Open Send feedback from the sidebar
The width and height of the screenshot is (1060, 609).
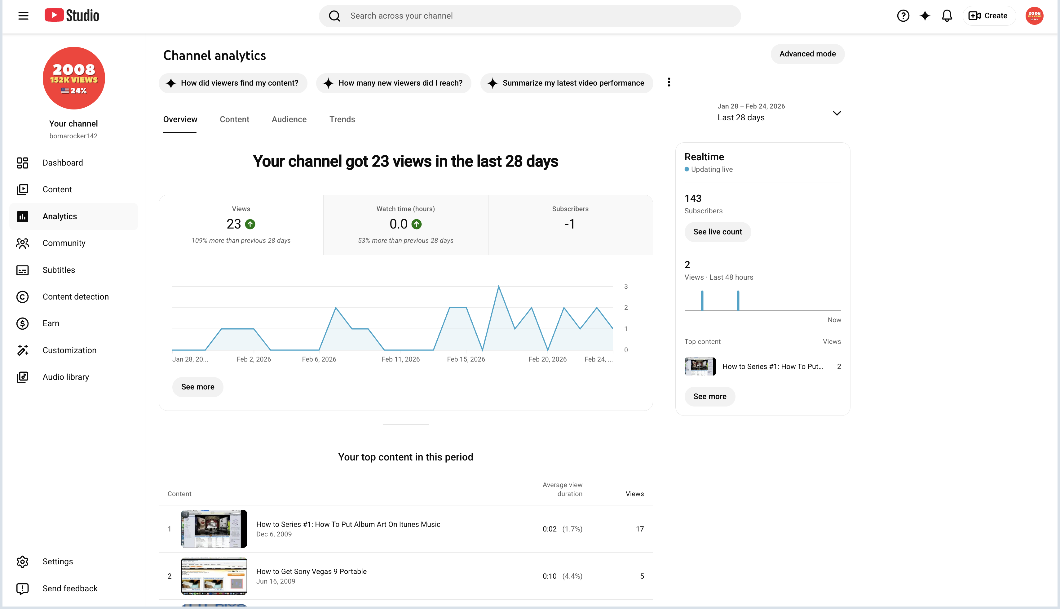pyautogui.click(x=73, y=589)
